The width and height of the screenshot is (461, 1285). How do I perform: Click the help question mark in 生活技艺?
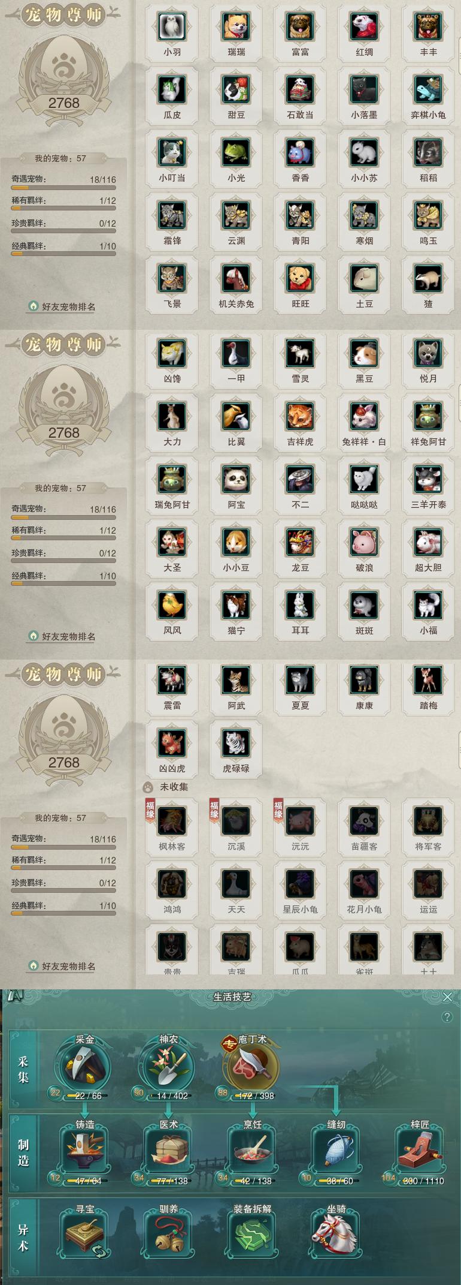pyautogui.click(x=447, y=1017)
